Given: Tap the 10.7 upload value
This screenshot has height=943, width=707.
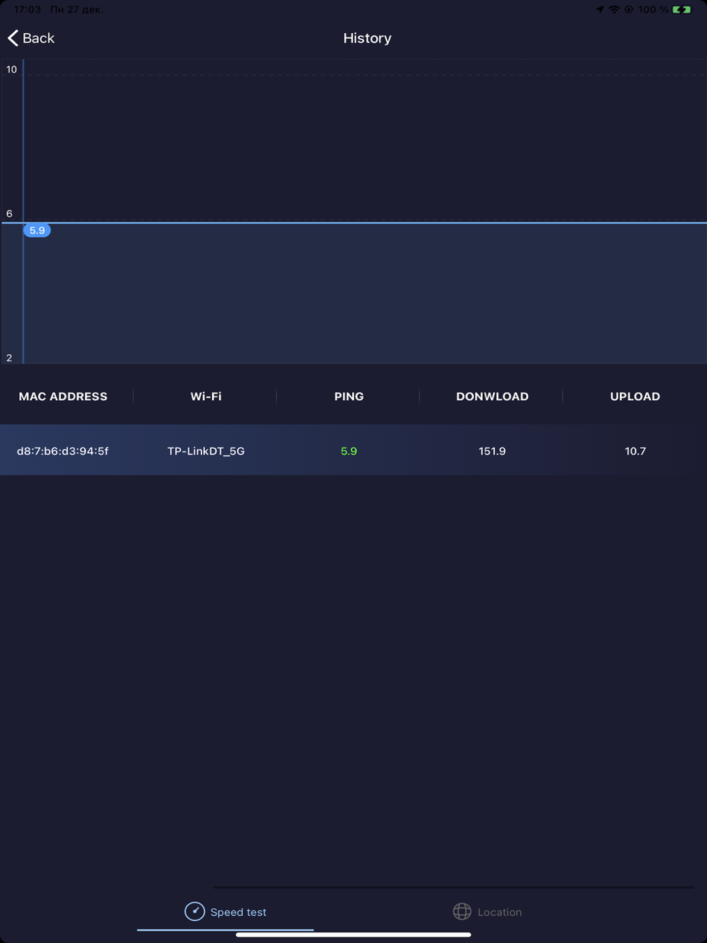Looking at the screenshot, I should pyautogui.click(x=635, y=451).
